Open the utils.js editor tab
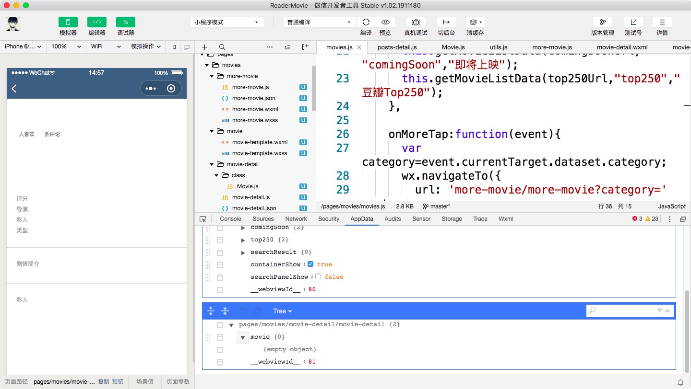This screenshot has width=691, height=389. (499, 47)
